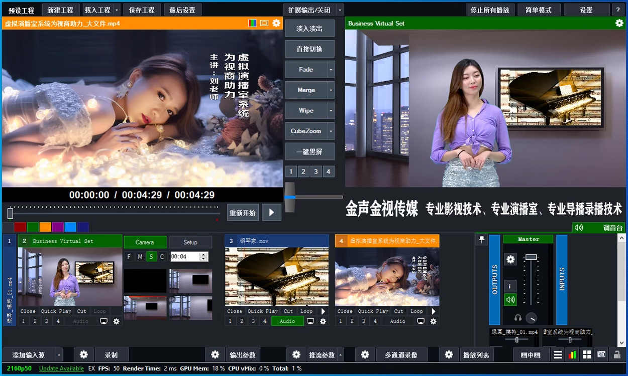Click the colored audio meter icon near 画中画
628x376 pixels.
point(572,355)
